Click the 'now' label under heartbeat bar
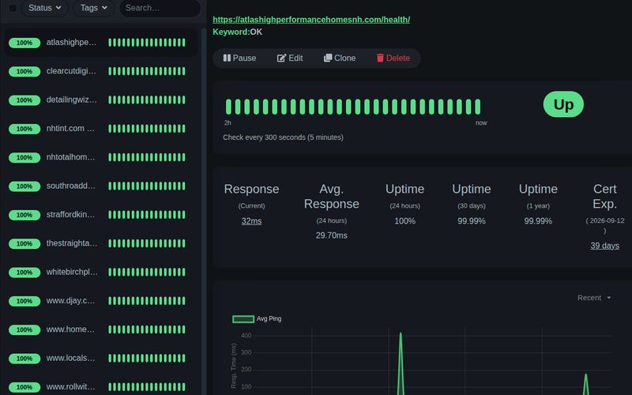Screen dimensions: 632x395 481,123
